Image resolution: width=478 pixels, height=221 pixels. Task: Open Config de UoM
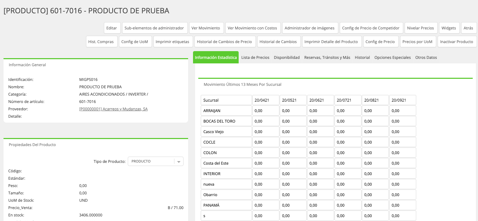135,42
